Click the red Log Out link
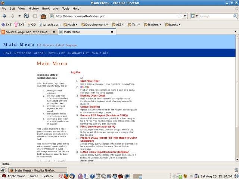This screenshot has height=179, width=239. click(x=75, y=72)
